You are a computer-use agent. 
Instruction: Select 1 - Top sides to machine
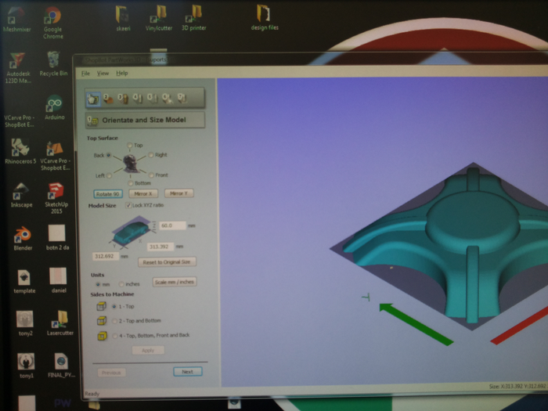pos(114,306)
